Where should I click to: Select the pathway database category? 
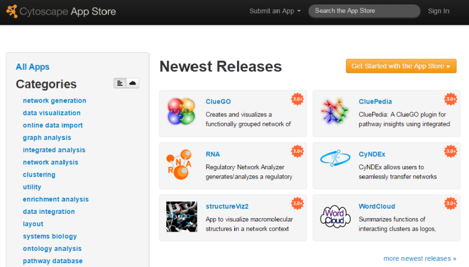click(x=53, y=261)
